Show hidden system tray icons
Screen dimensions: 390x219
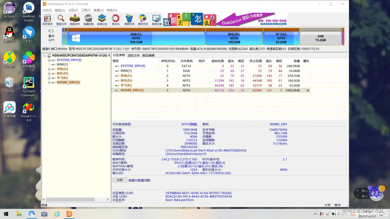click(315, 214)
